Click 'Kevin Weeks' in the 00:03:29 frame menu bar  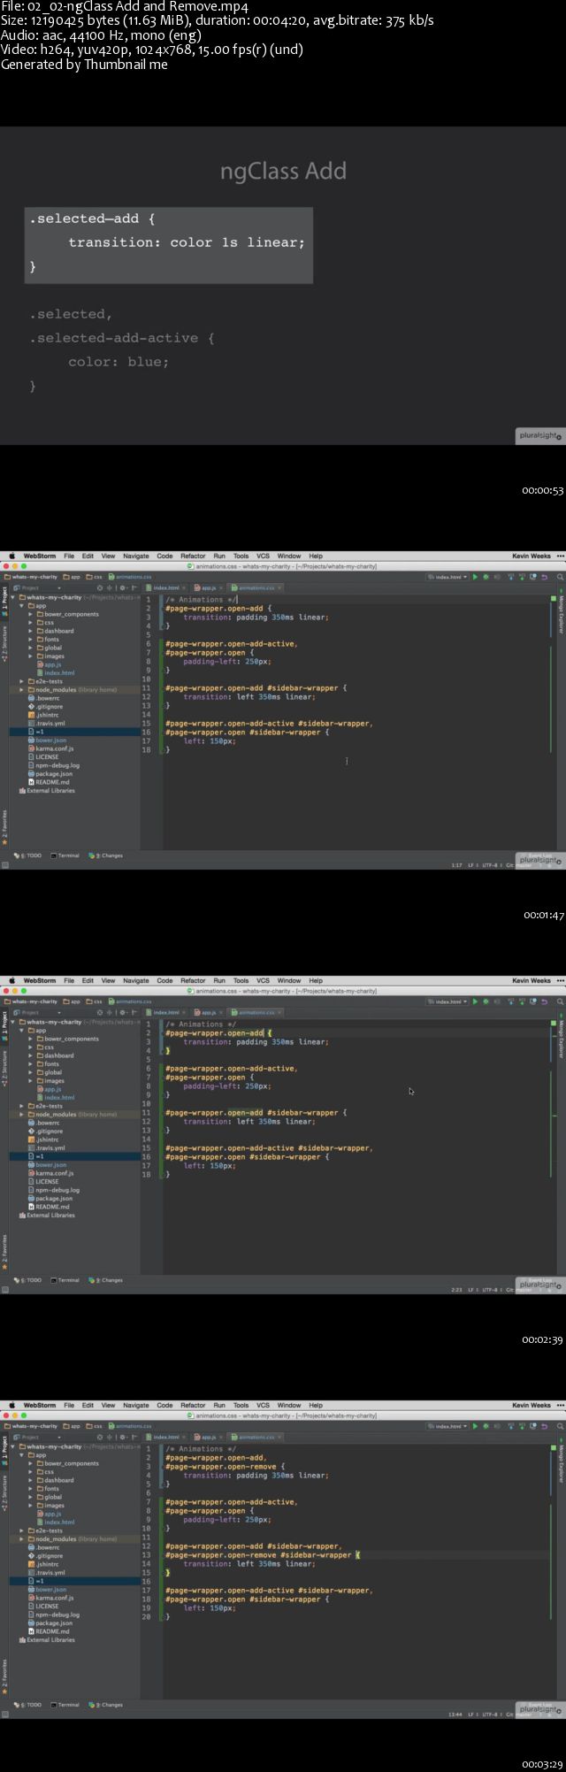pos(531,1405)
